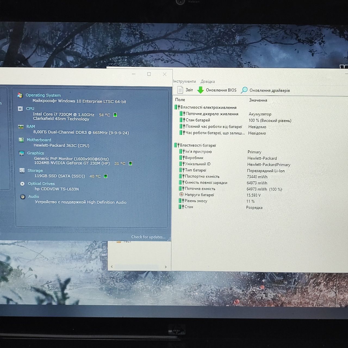Sort by the Поле column header
This screenshot has width=348, height=348.
[180, 100]
